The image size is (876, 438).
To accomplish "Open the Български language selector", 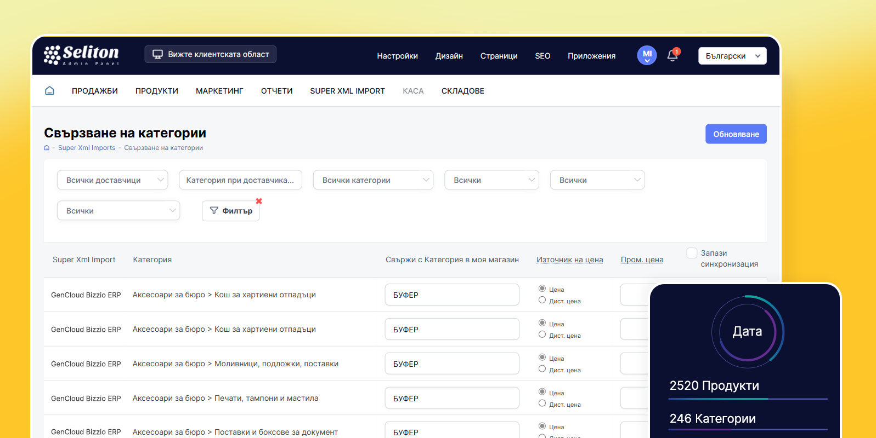I will pos(732,56).
